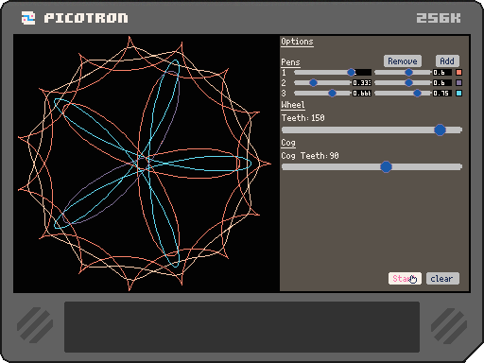Click the Options heading
Viewport: 484px width, 363px height.
pyautogui.click(x=297, y=42)
